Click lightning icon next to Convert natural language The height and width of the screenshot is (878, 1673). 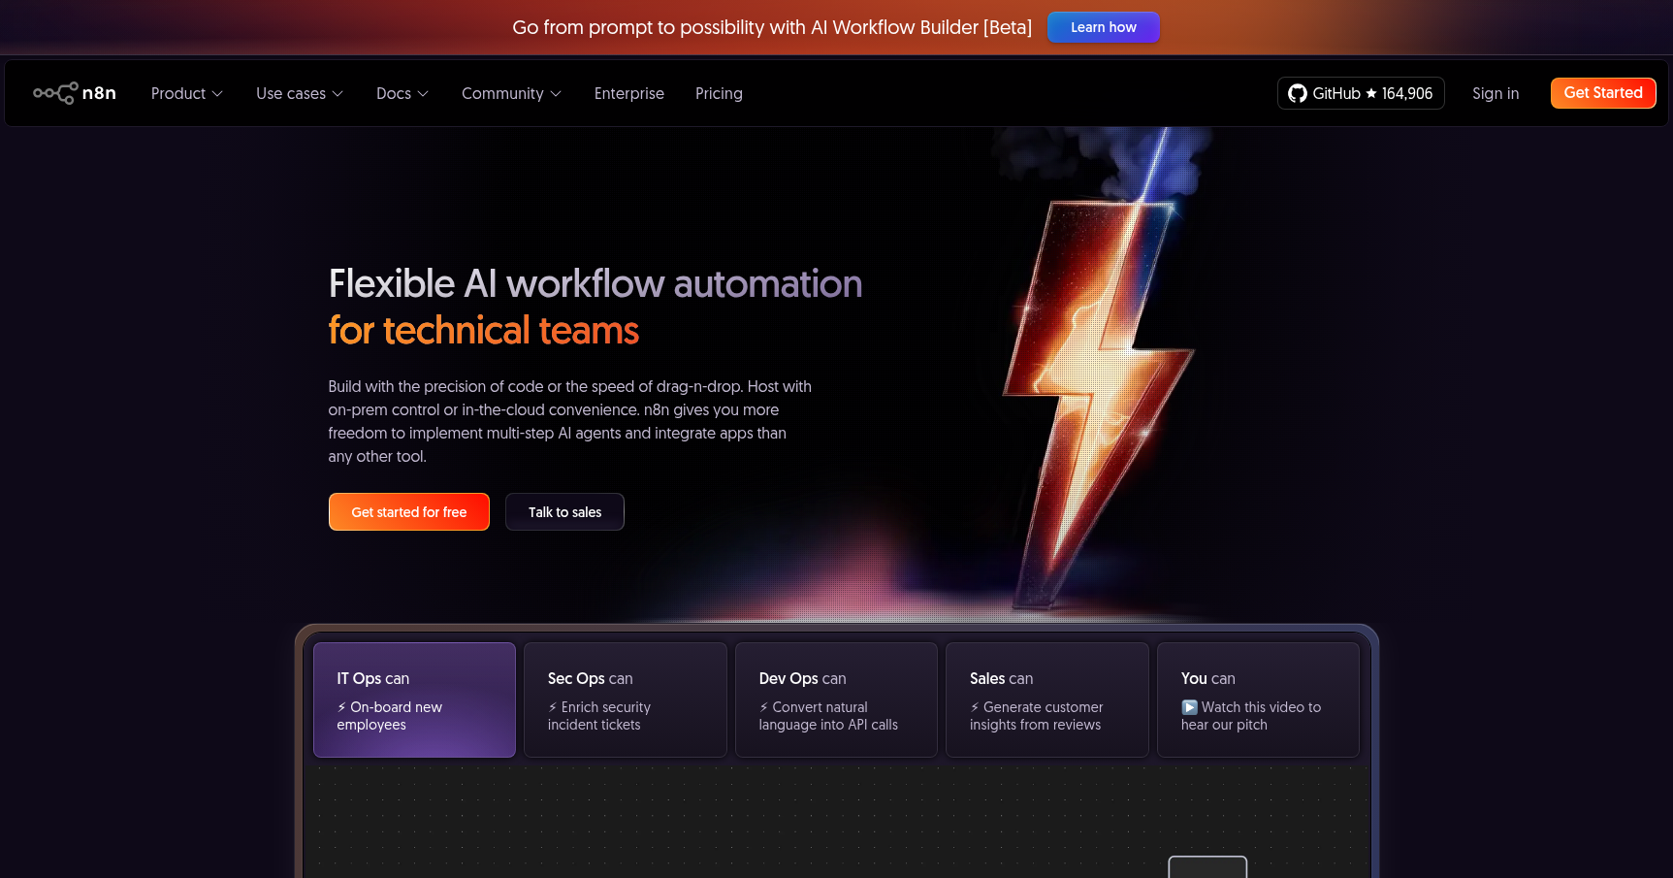tap(764, 707)
